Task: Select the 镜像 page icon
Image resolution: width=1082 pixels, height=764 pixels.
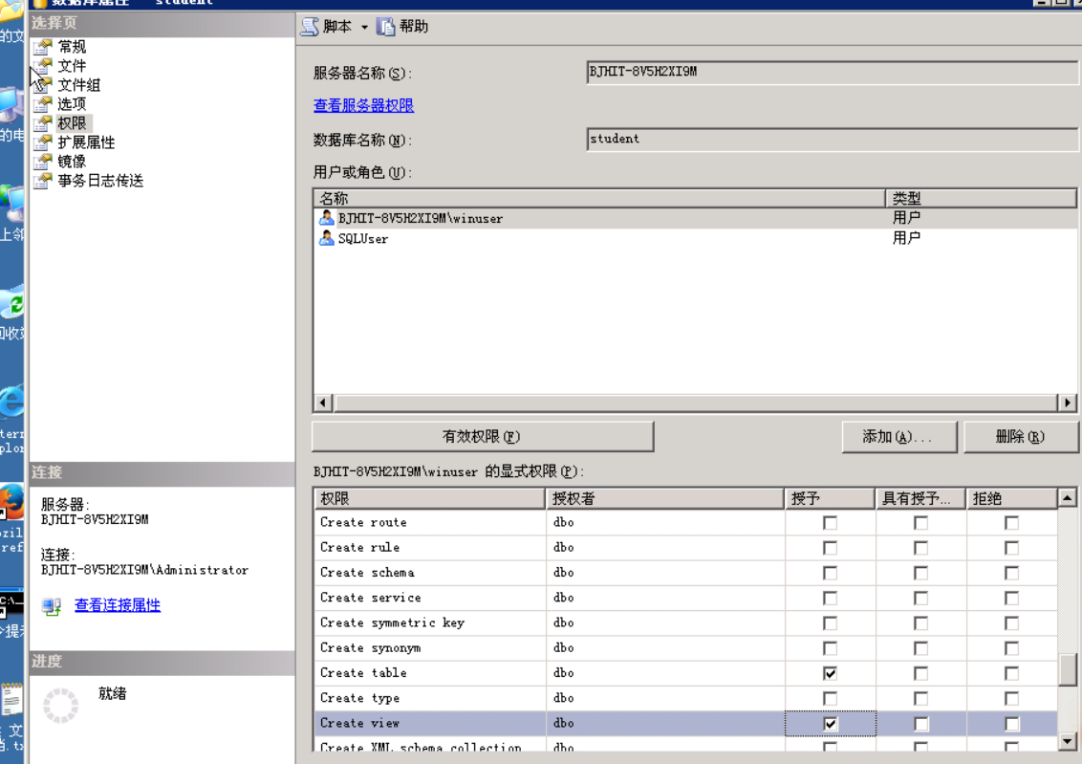Action: [43, 163]
